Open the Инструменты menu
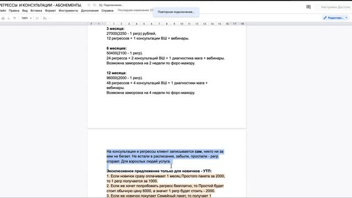This screenshot has width=352, height=198. (68, 10)
